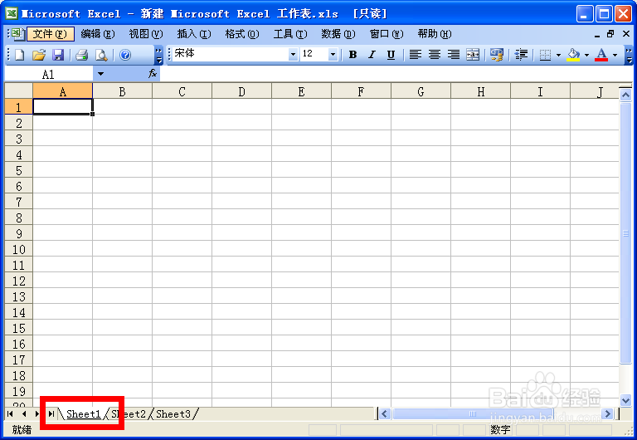
Task: Open the 窗口(W) menu
Action: point(387,34)
